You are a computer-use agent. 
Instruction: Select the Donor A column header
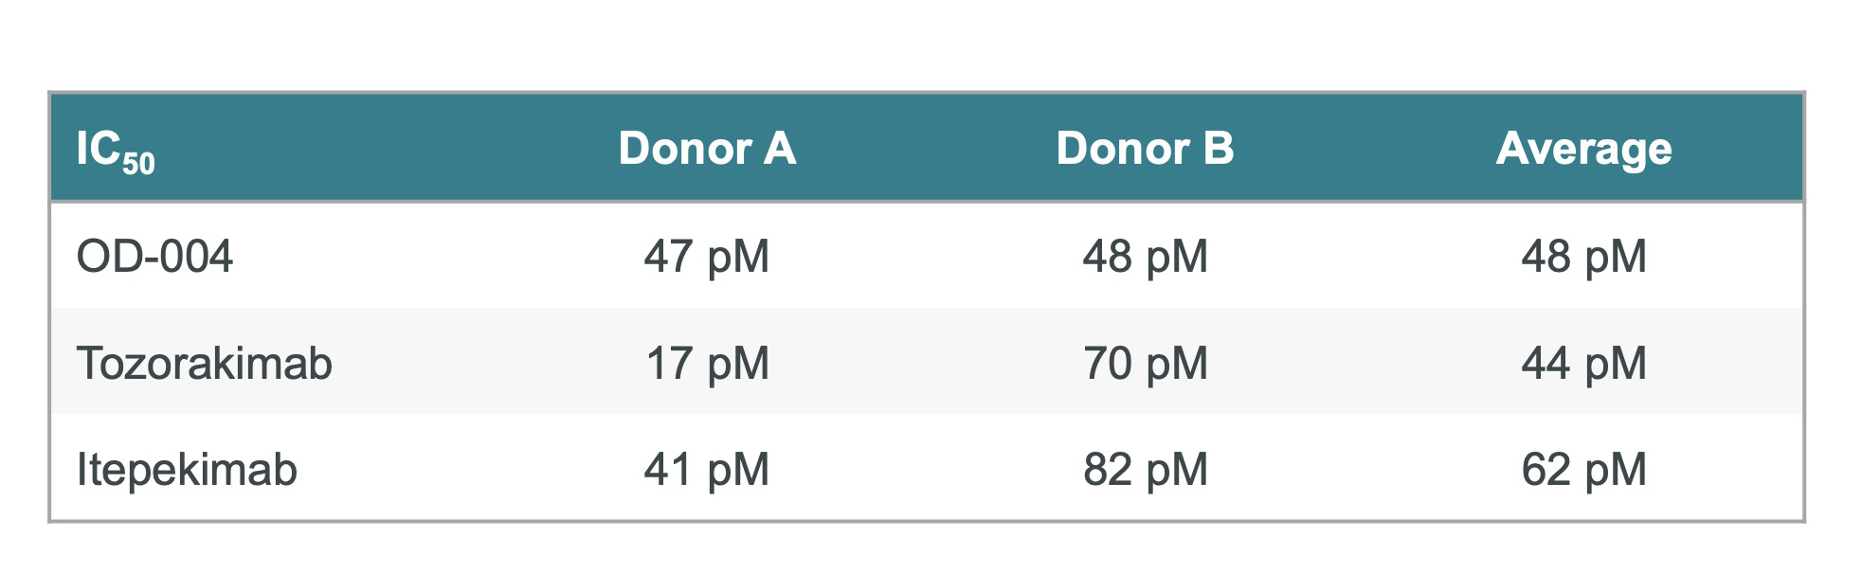click(x=707, y=149)
